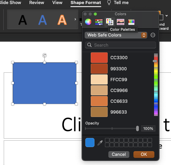Click the magnifier icon in Search field
The width and height of the screenshot is (171, 165).
click(89, 45)
